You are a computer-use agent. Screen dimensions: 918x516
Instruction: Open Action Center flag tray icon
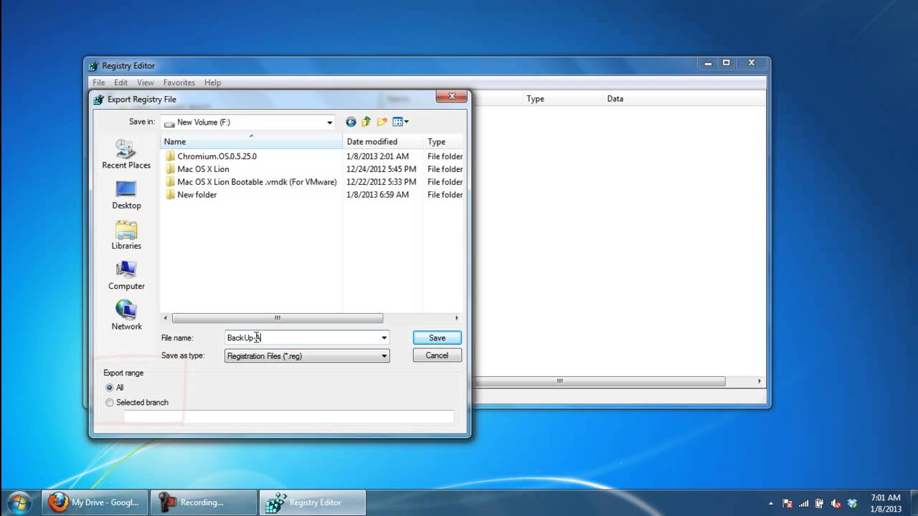click(x=787, y=503)
